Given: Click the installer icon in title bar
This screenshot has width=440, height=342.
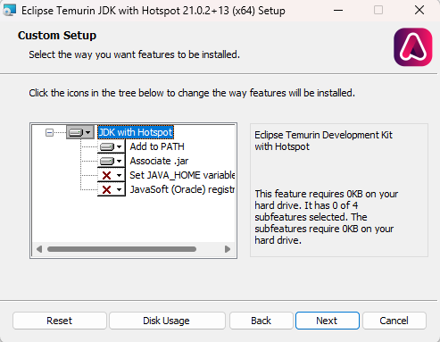Looking at the screenshot, I should point(9,11).
